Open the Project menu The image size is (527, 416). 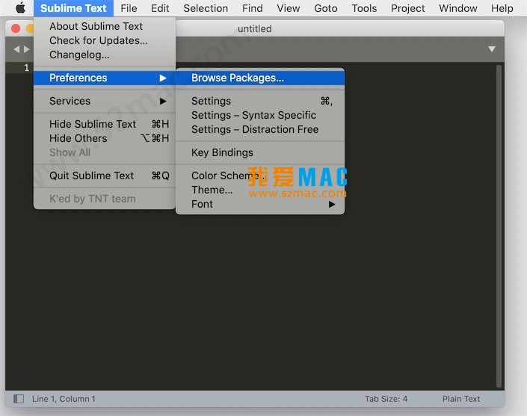point(407,8)
